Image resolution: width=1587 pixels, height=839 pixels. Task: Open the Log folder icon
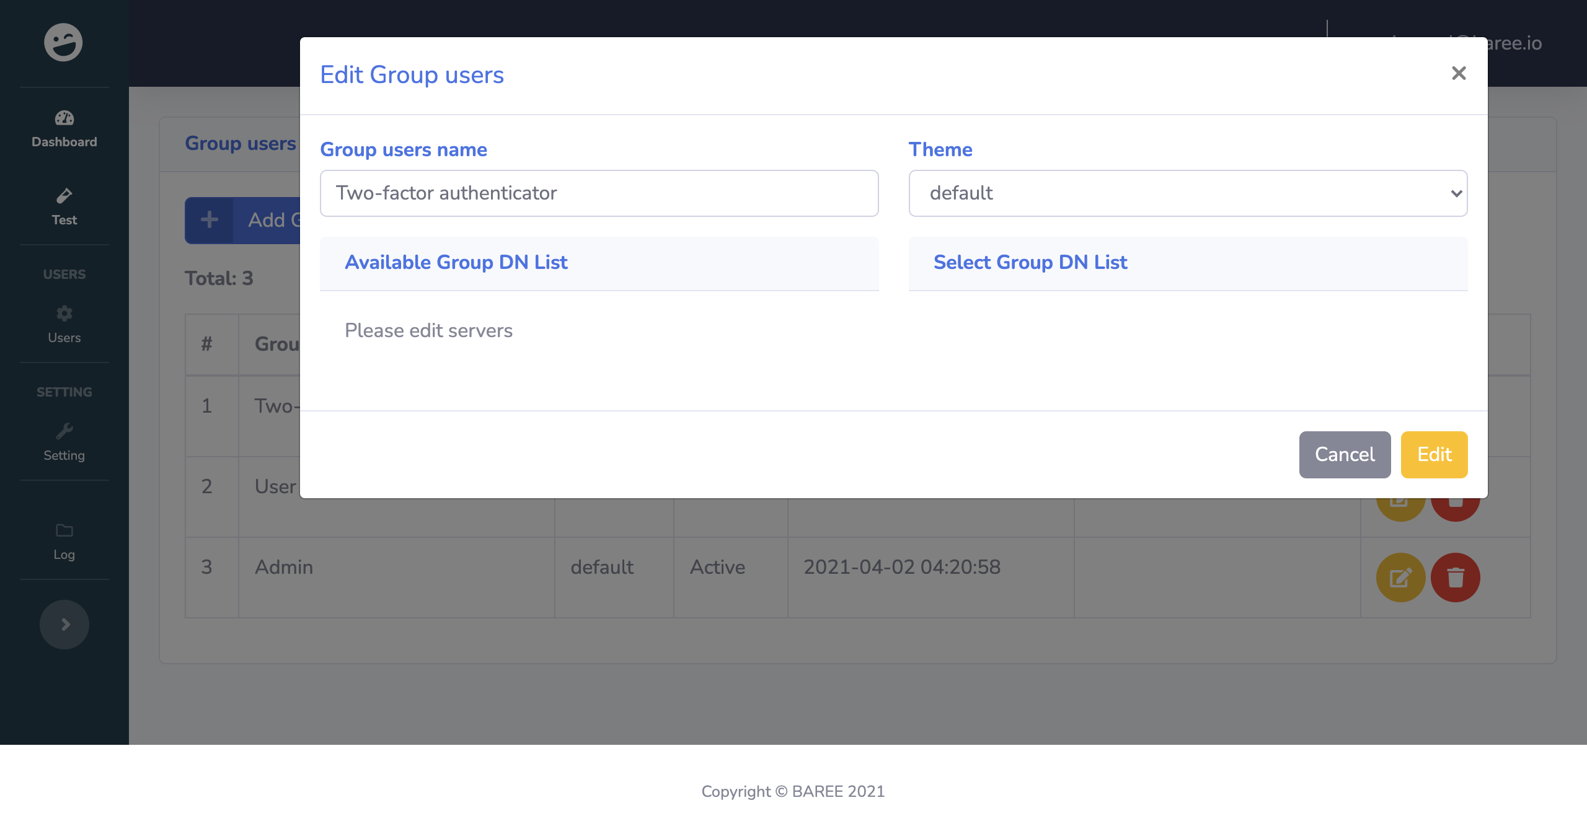coord(64,532)
